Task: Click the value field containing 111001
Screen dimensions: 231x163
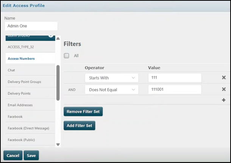Action: coord(175,89)
